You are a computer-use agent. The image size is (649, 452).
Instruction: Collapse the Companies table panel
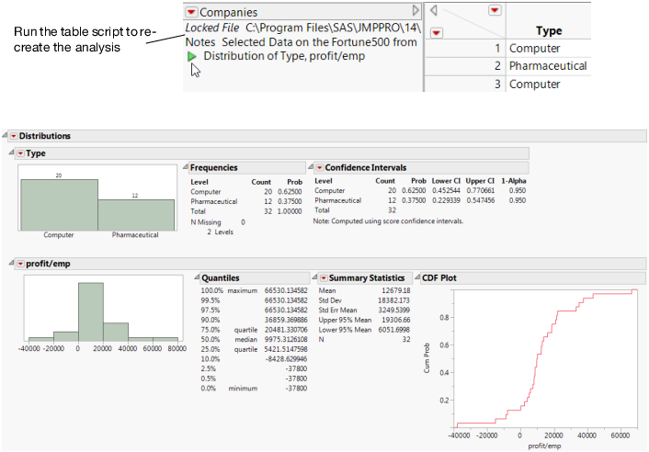point(416,12)
